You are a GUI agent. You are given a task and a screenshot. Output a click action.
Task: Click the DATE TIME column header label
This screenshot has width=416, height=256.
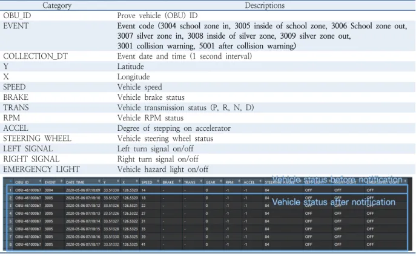pos(75,182)
